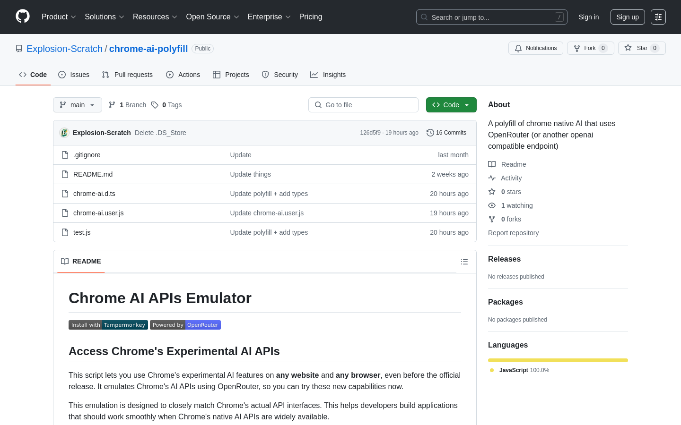This screenshot has height=425, width=681.
Task: Click the GitHub logo icon
Action: (x=23, y=17)
